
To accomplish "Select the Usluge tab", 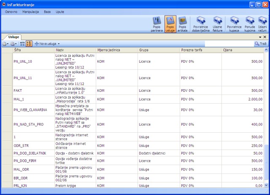I will 13,37.
